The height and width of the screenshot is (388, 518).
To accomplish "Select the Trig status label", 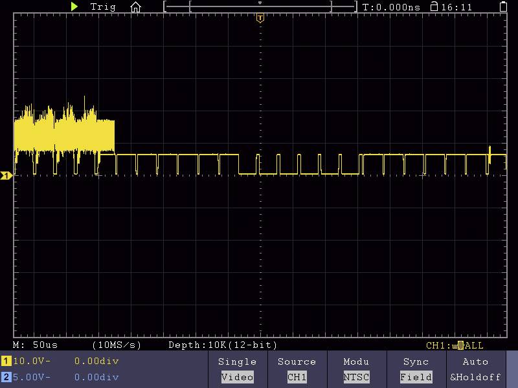I will pos(102,7).
